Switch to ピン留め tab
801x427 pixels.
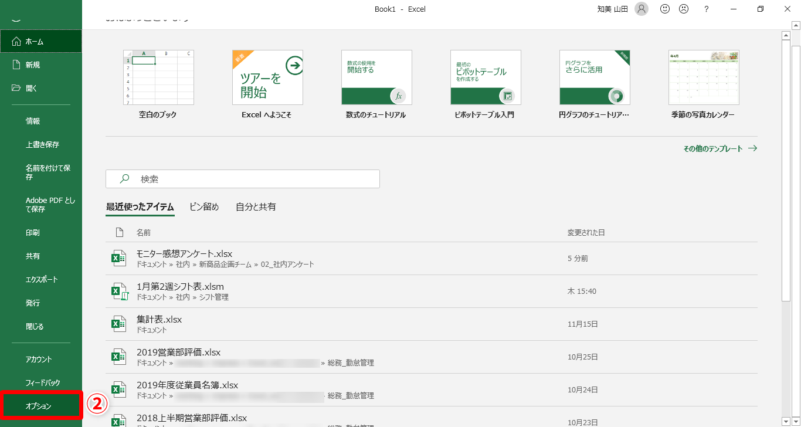204,207
